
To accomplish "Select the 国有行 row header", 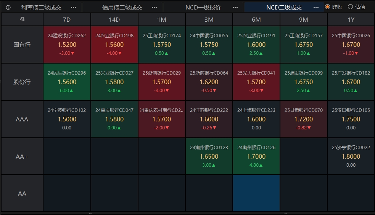I will pos(22,45).
